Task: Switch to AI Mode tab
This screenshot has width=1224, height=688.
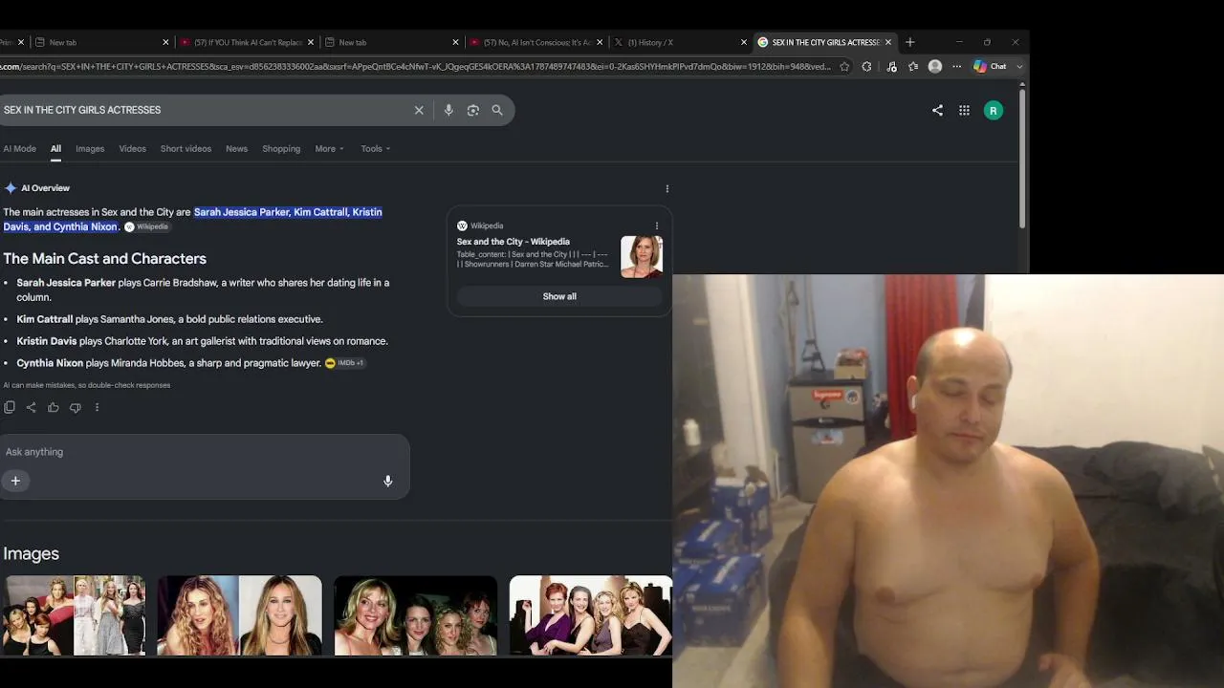Action: [19, 149]
